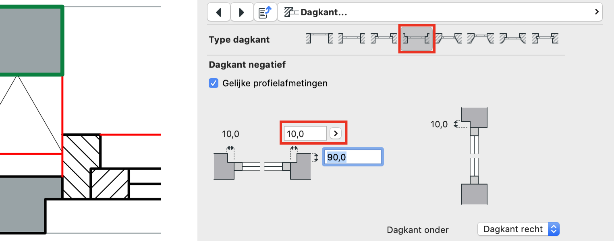
Task: Select the sixth reveal type icon
Action: [481, 39]
